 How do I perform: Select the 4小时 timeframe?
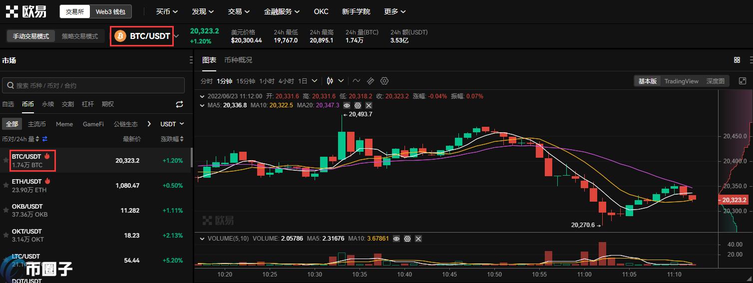point(286,81)
